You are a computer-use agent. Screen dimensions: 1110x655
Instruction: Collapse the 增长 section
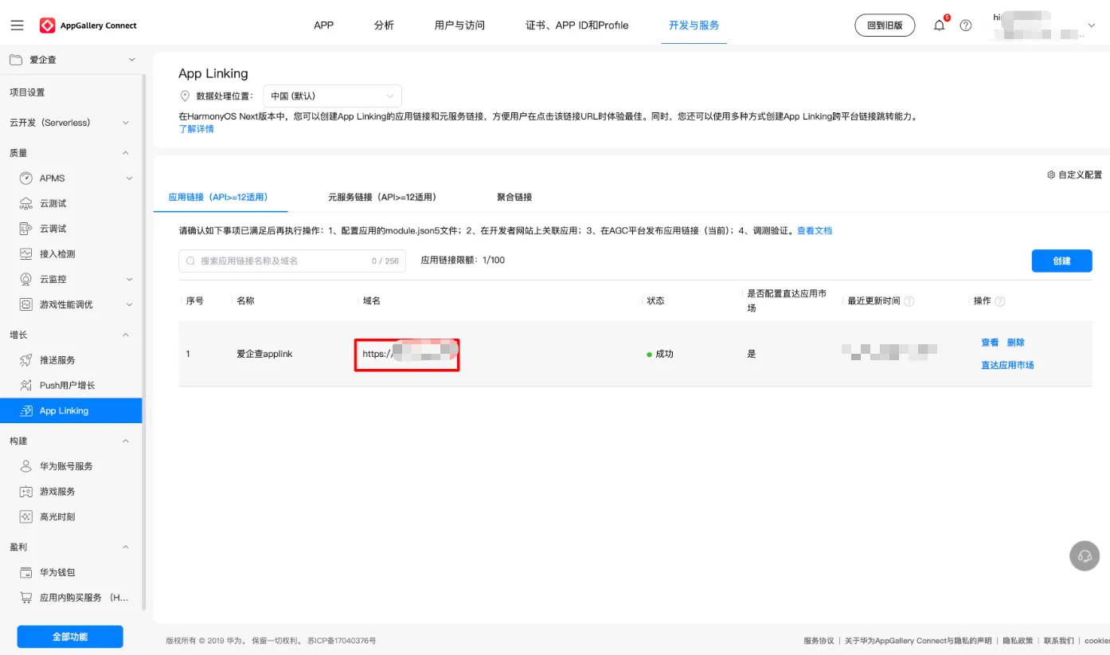click(126, 335)
